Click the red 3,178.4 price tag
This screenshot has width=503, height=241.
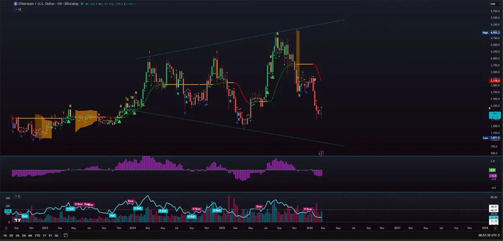click(495, 81)
